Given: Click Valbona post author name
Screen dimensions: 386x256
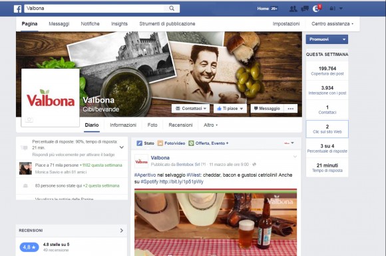Looking at the screenshot, I should 160,158.
